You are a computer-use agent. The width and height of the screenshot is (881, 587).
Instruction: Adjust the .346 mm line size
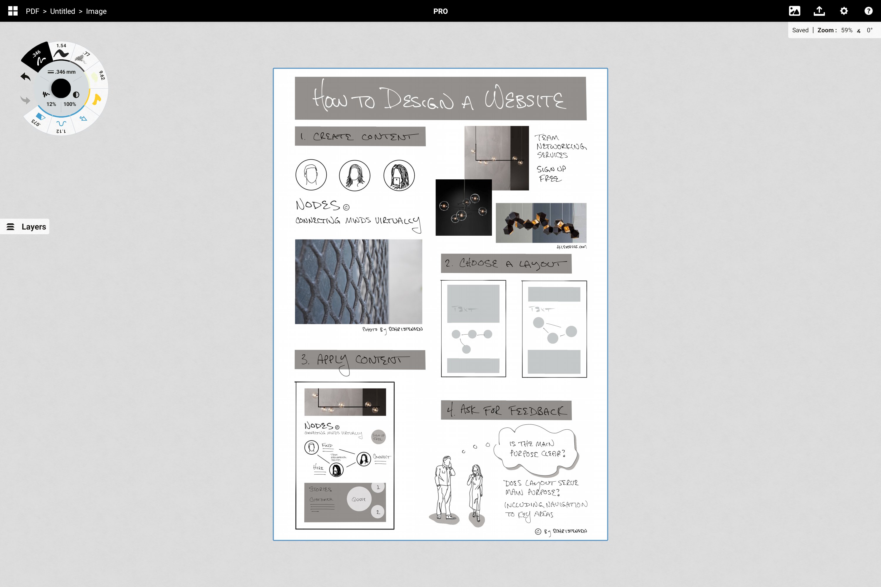pos(61,72)
